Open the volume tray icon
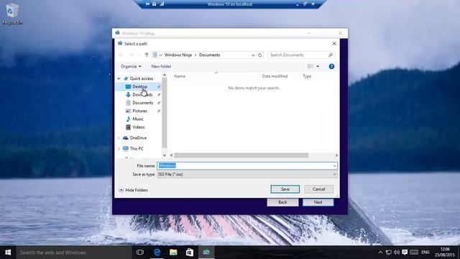460x259 pixels. point(397,253)
